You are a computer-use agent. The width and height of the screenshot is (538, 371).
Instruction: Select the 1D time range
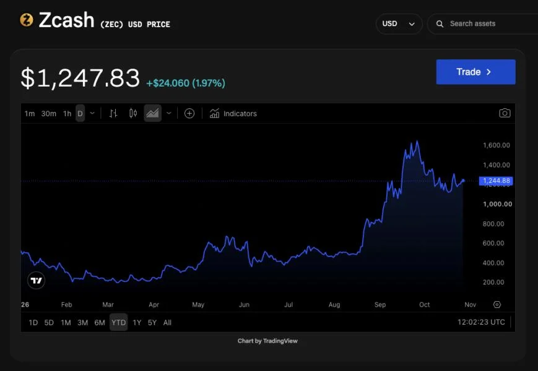click(x=33, y=323)
